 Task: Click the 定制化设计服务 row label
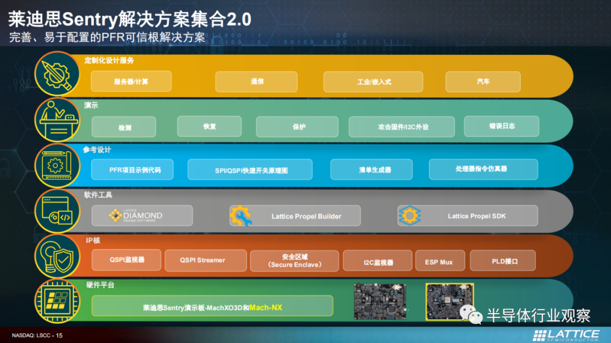pyautogui.click(x=109, y=61)
